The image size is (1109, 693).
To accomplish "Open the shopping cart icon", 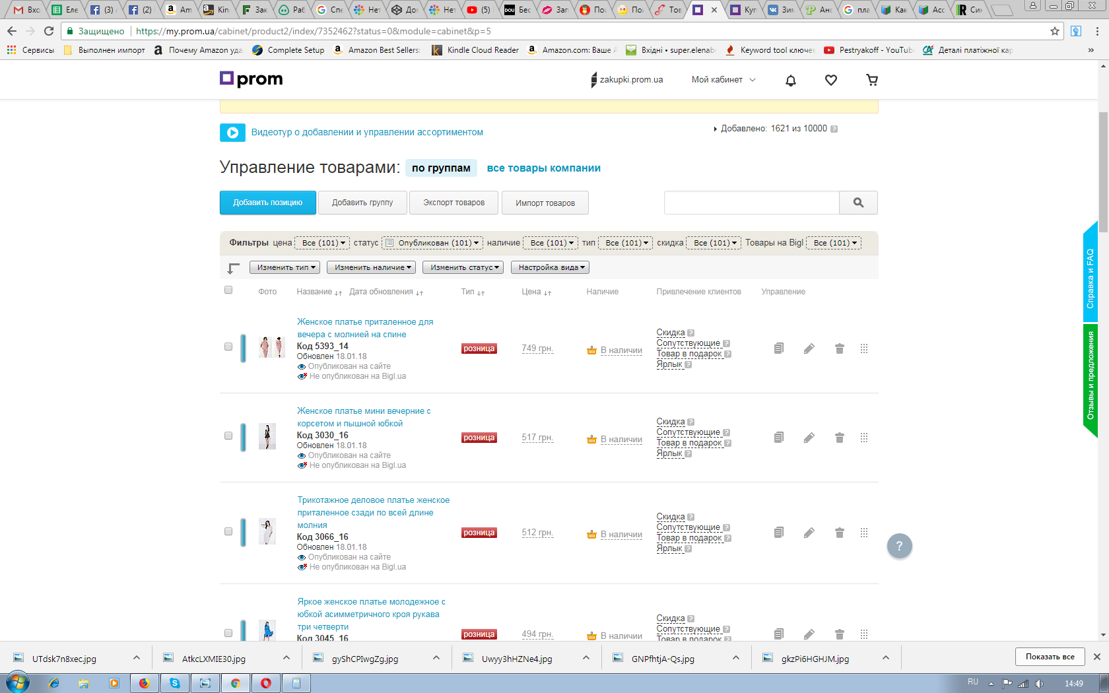I will pos(872,80).
